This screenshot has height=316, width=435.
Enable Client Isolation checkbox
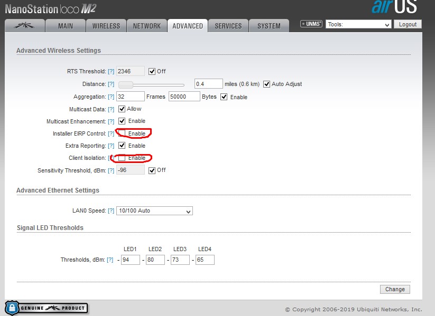(122, 158)
